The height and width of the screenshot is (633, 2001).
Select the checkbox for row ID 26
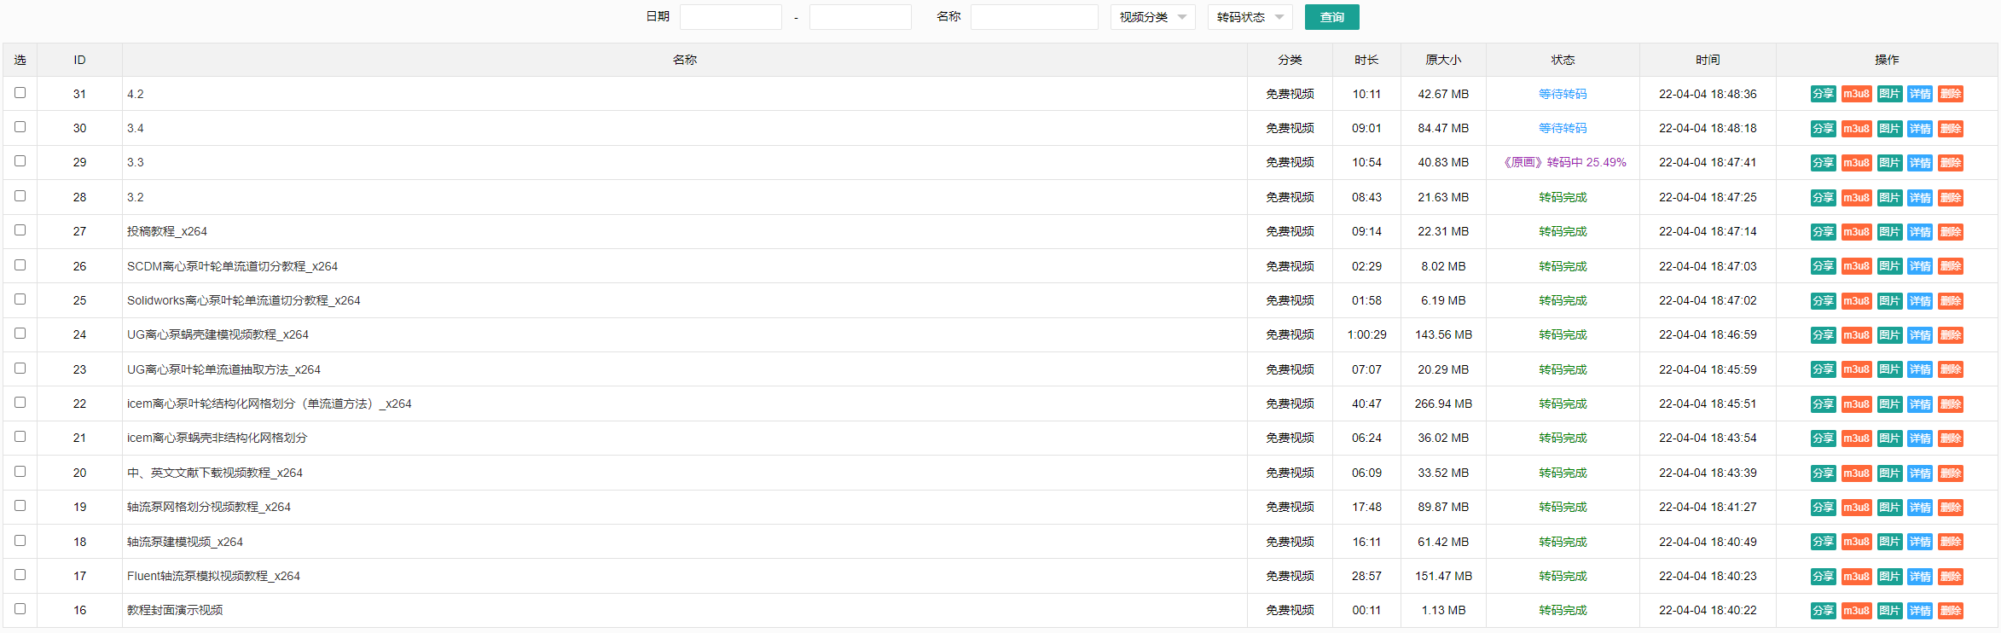tap(20, 265)
